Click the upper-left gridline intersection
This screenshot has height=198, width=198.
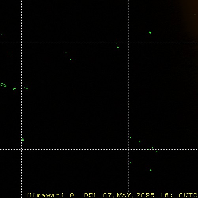(x=22, y=43)
